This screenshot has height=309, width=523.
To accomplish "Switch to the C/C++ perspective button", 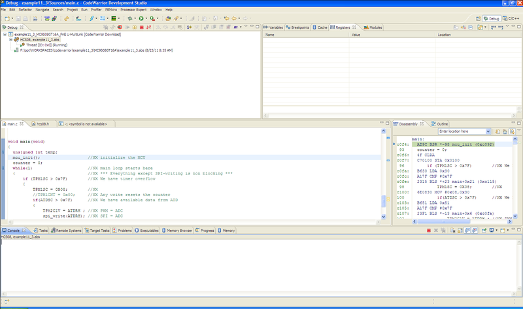I will tap(511, 19).
